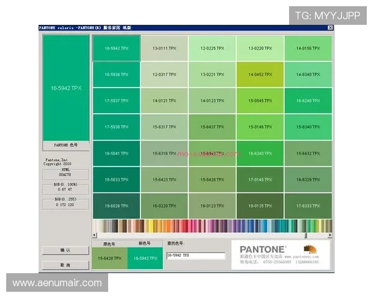This screenshot has width=373, height=298.
Task: Choose the 18-5633 TPX swatch
Action: (x=116, y=179)
